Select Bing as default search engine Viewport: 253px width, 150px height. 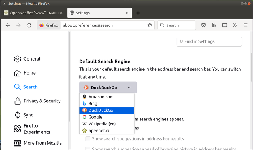93,103
